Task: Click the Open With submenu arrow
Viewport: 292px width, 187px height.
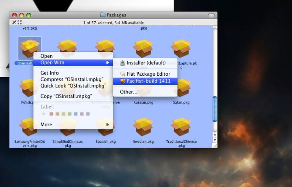Action: click(107, 63)
